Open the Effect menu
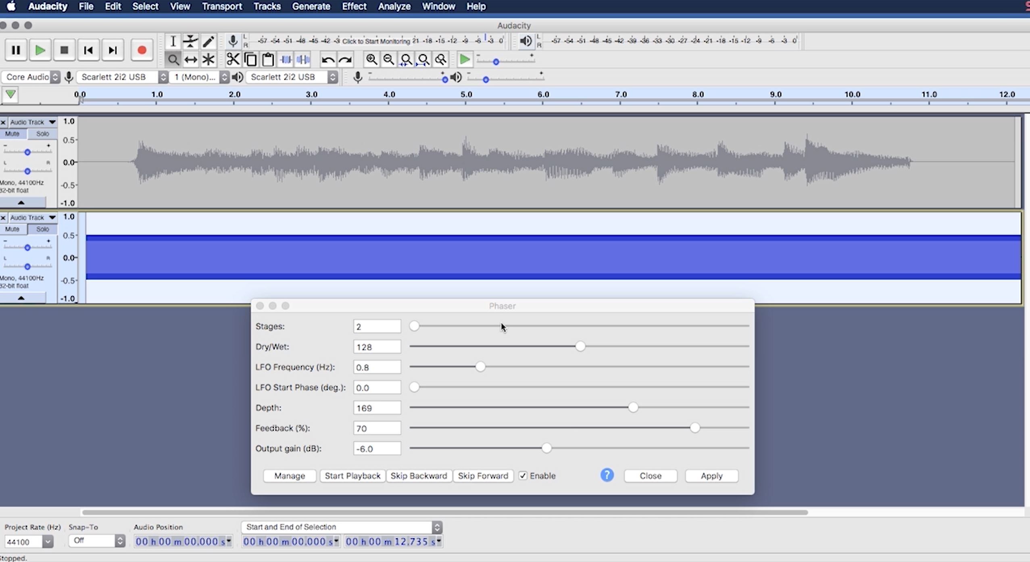This screenshot has width=1030, height=562. click(x=353, y=6)
